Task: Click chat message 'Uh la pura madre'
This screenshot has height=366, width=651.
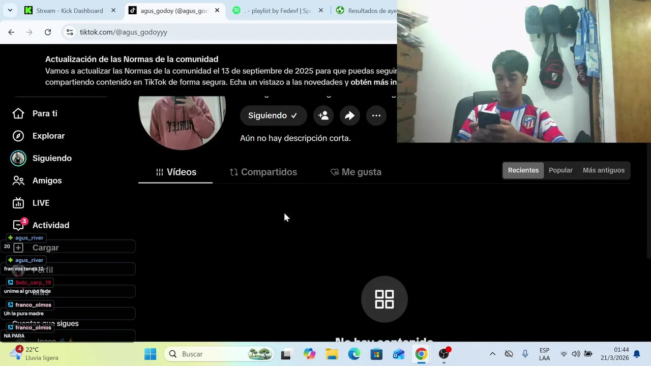Action: click(x=23, y=314)
